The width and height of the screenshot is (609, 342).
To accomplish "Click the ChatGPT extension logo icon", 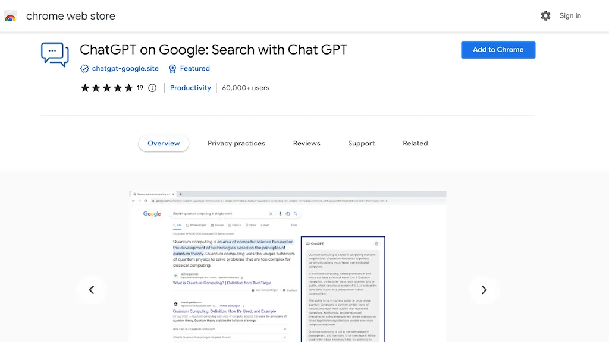I will click(x=54, y=54).
